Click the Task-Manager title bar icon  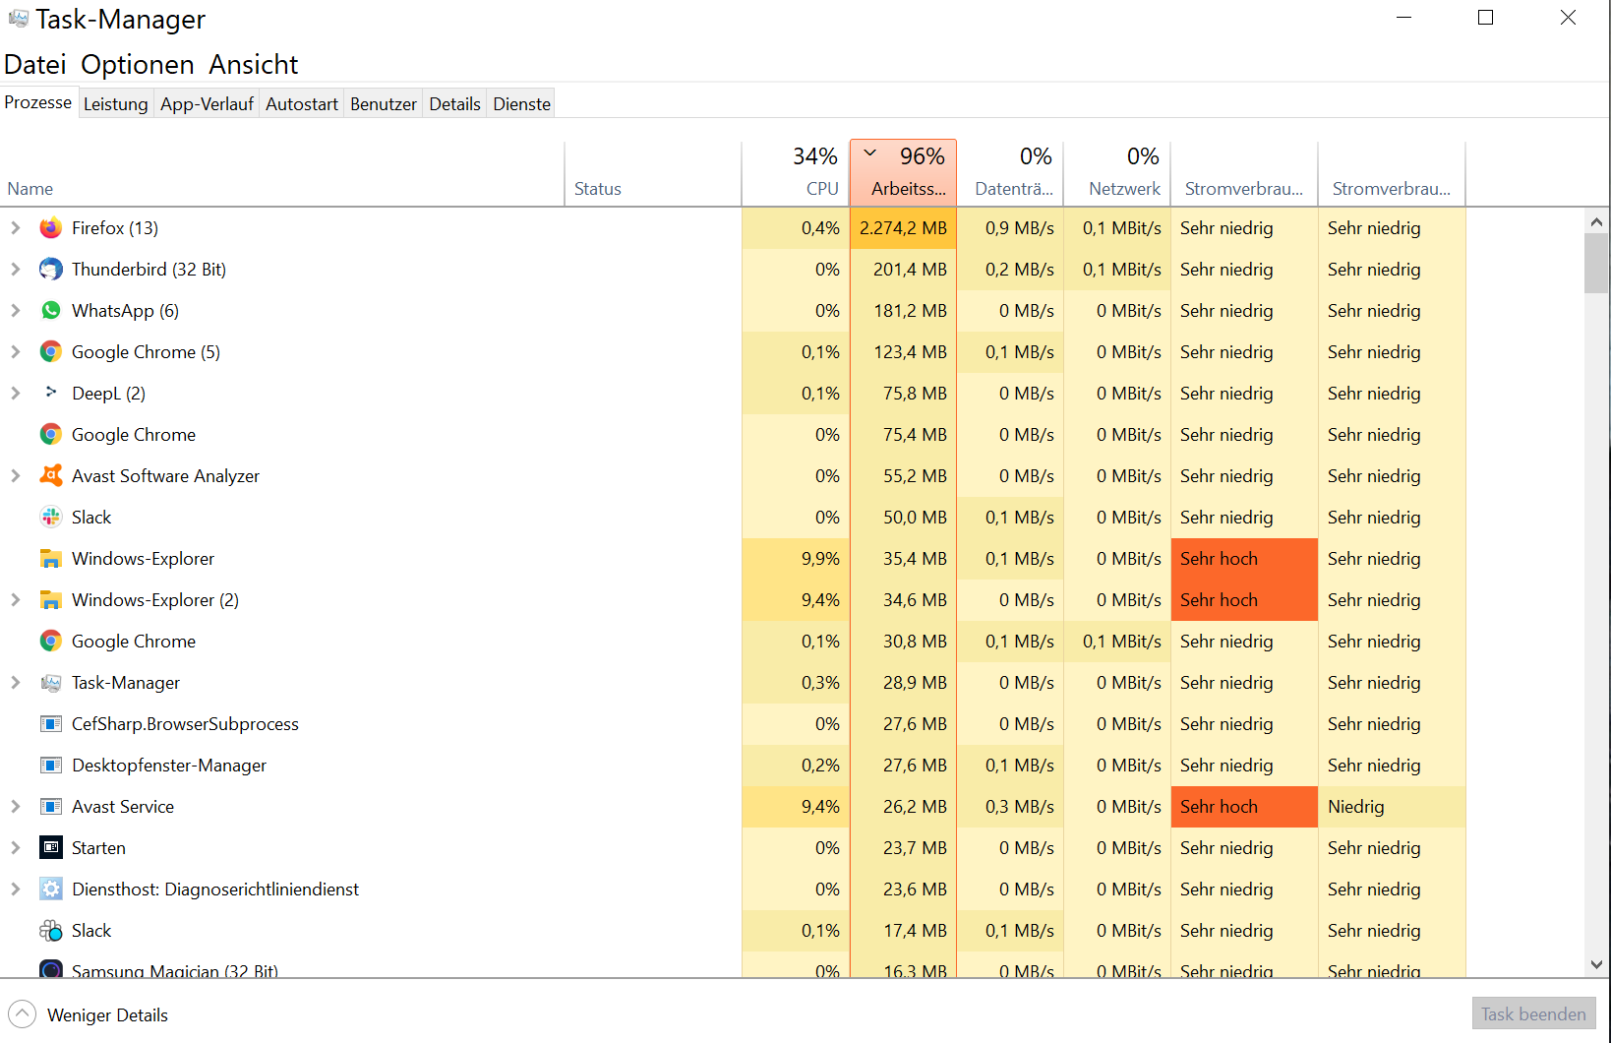(19, 19)
